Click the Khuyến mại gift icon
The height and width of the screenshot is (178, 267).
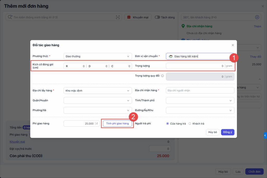tap(129, 17)
